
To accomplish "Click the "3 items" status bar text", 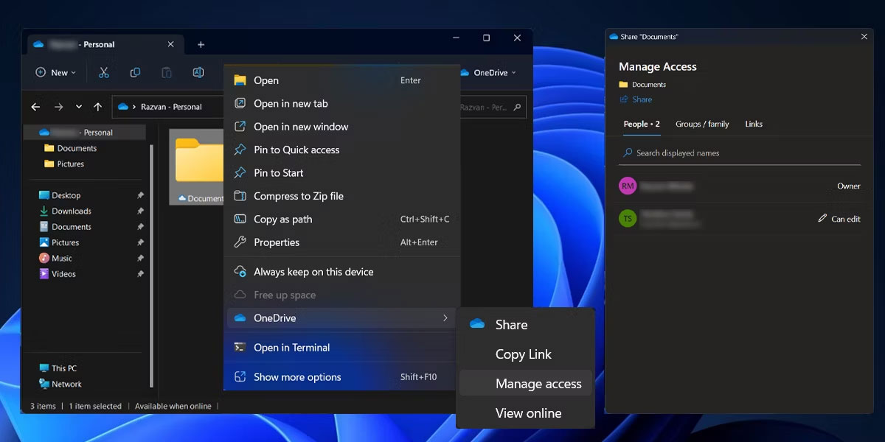I will (x=43, y=406).
